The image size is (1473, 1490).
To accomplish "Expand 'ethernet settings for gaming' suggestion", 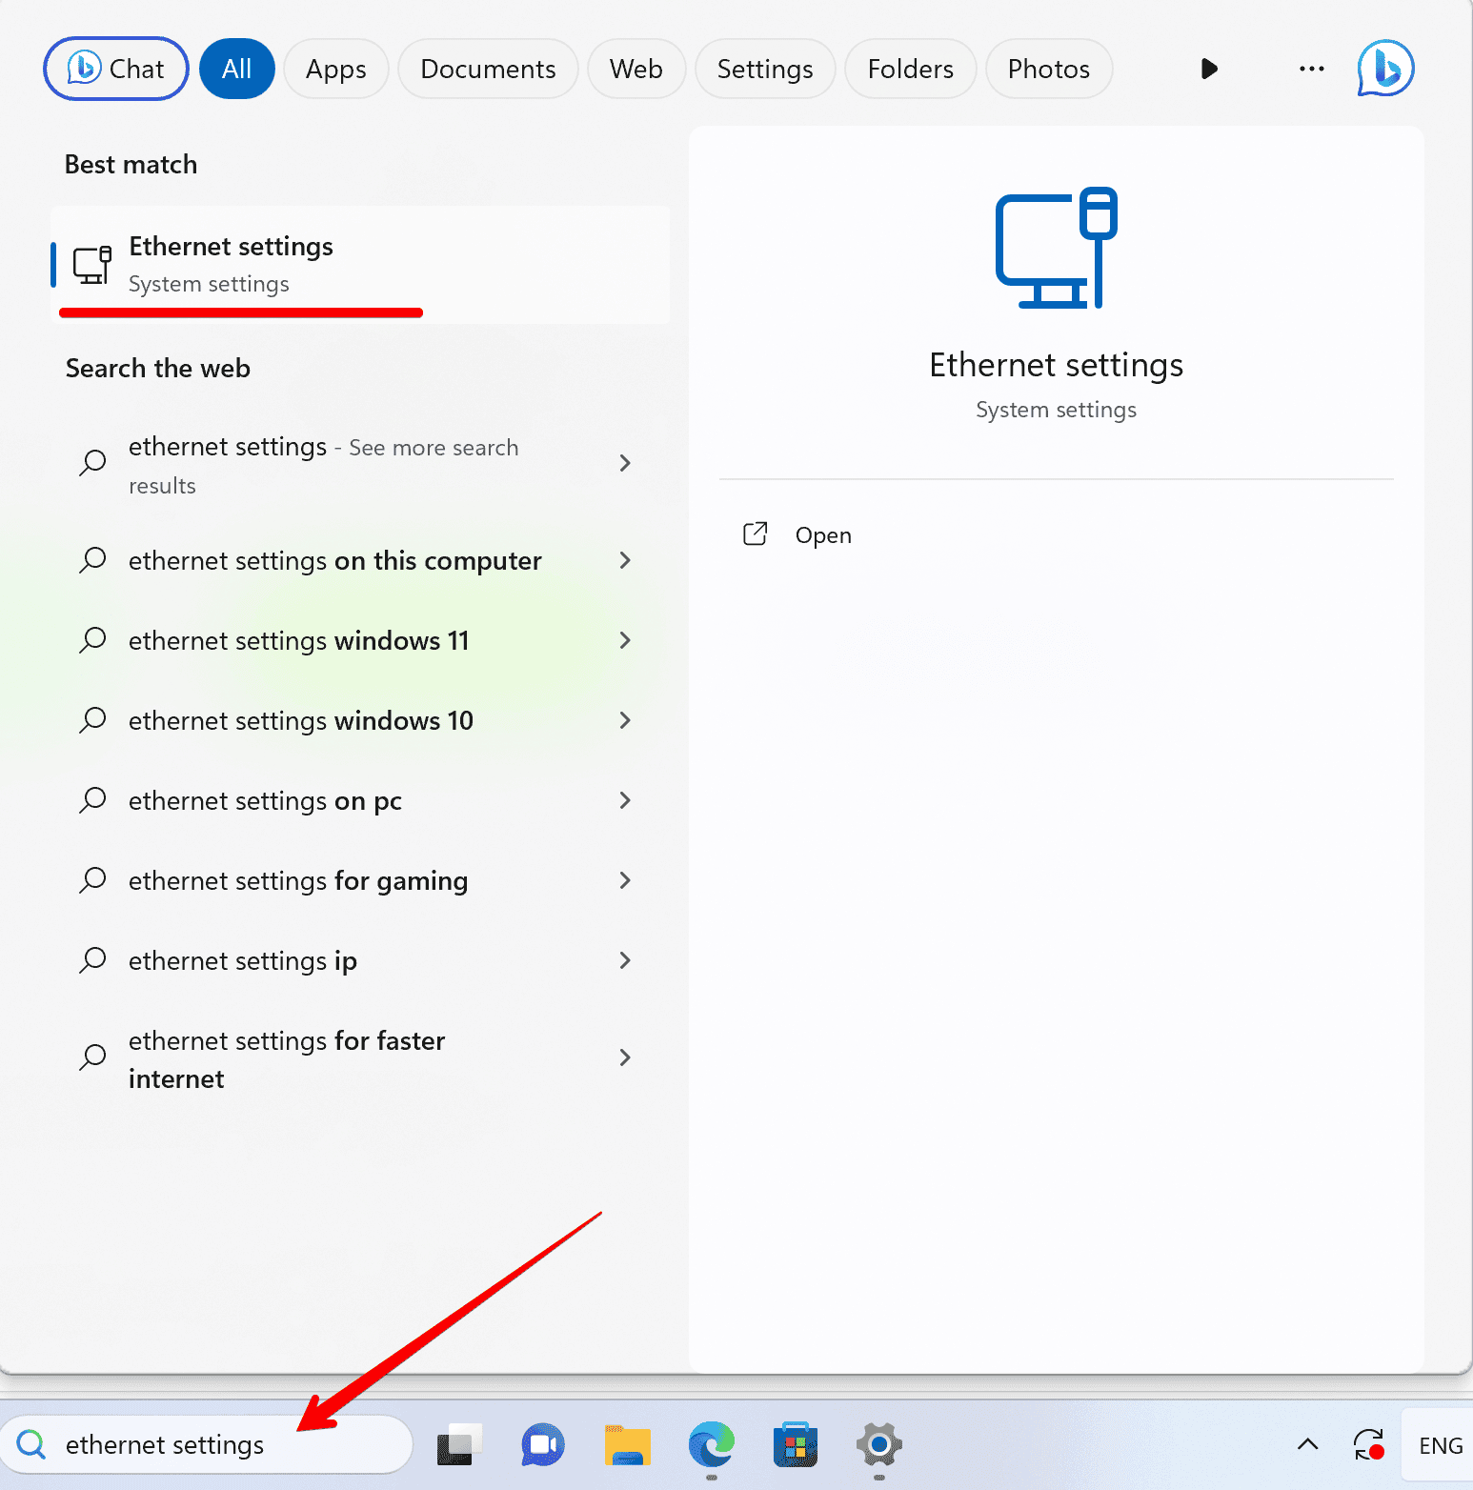I will point(625,880).
